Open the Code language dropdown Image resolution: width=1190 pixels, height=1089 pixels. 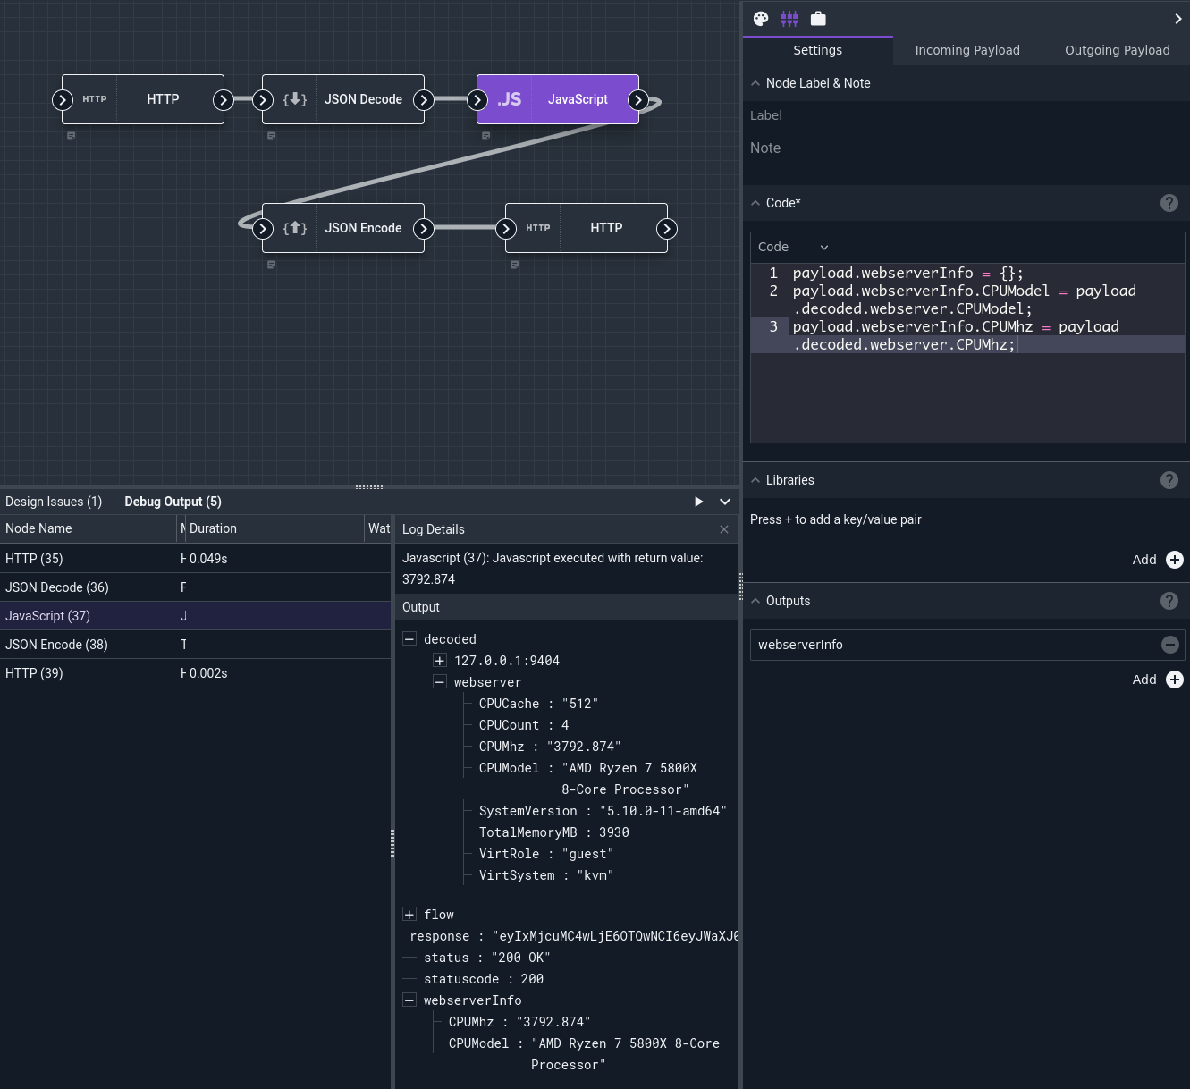[792, 247]
